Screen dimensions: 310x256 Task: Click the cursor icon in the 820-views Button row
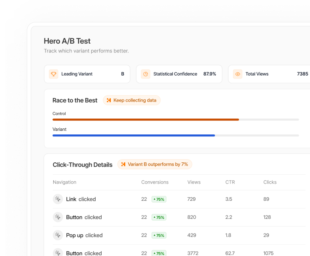tap(58, 217)
